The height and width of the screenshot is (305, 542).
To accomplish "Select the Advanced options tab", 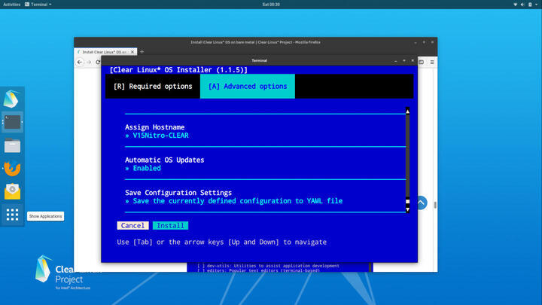I will coord(248,86).
